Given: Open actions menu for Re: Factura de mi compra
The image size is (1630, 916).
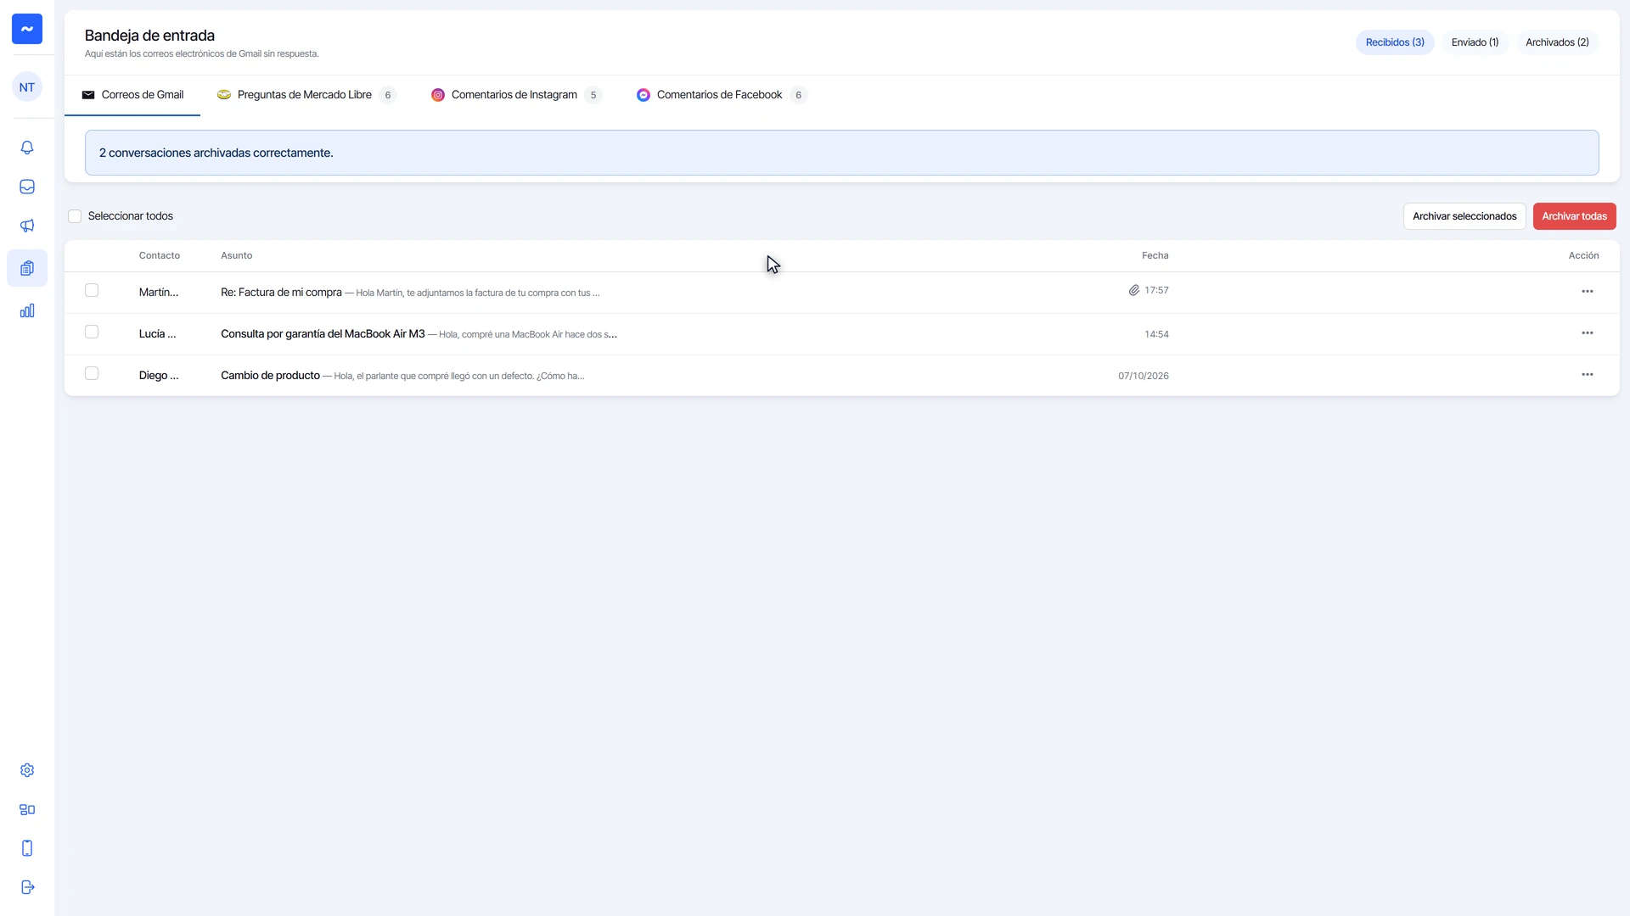Looking at the screenshot, I should click(1587, 292).
